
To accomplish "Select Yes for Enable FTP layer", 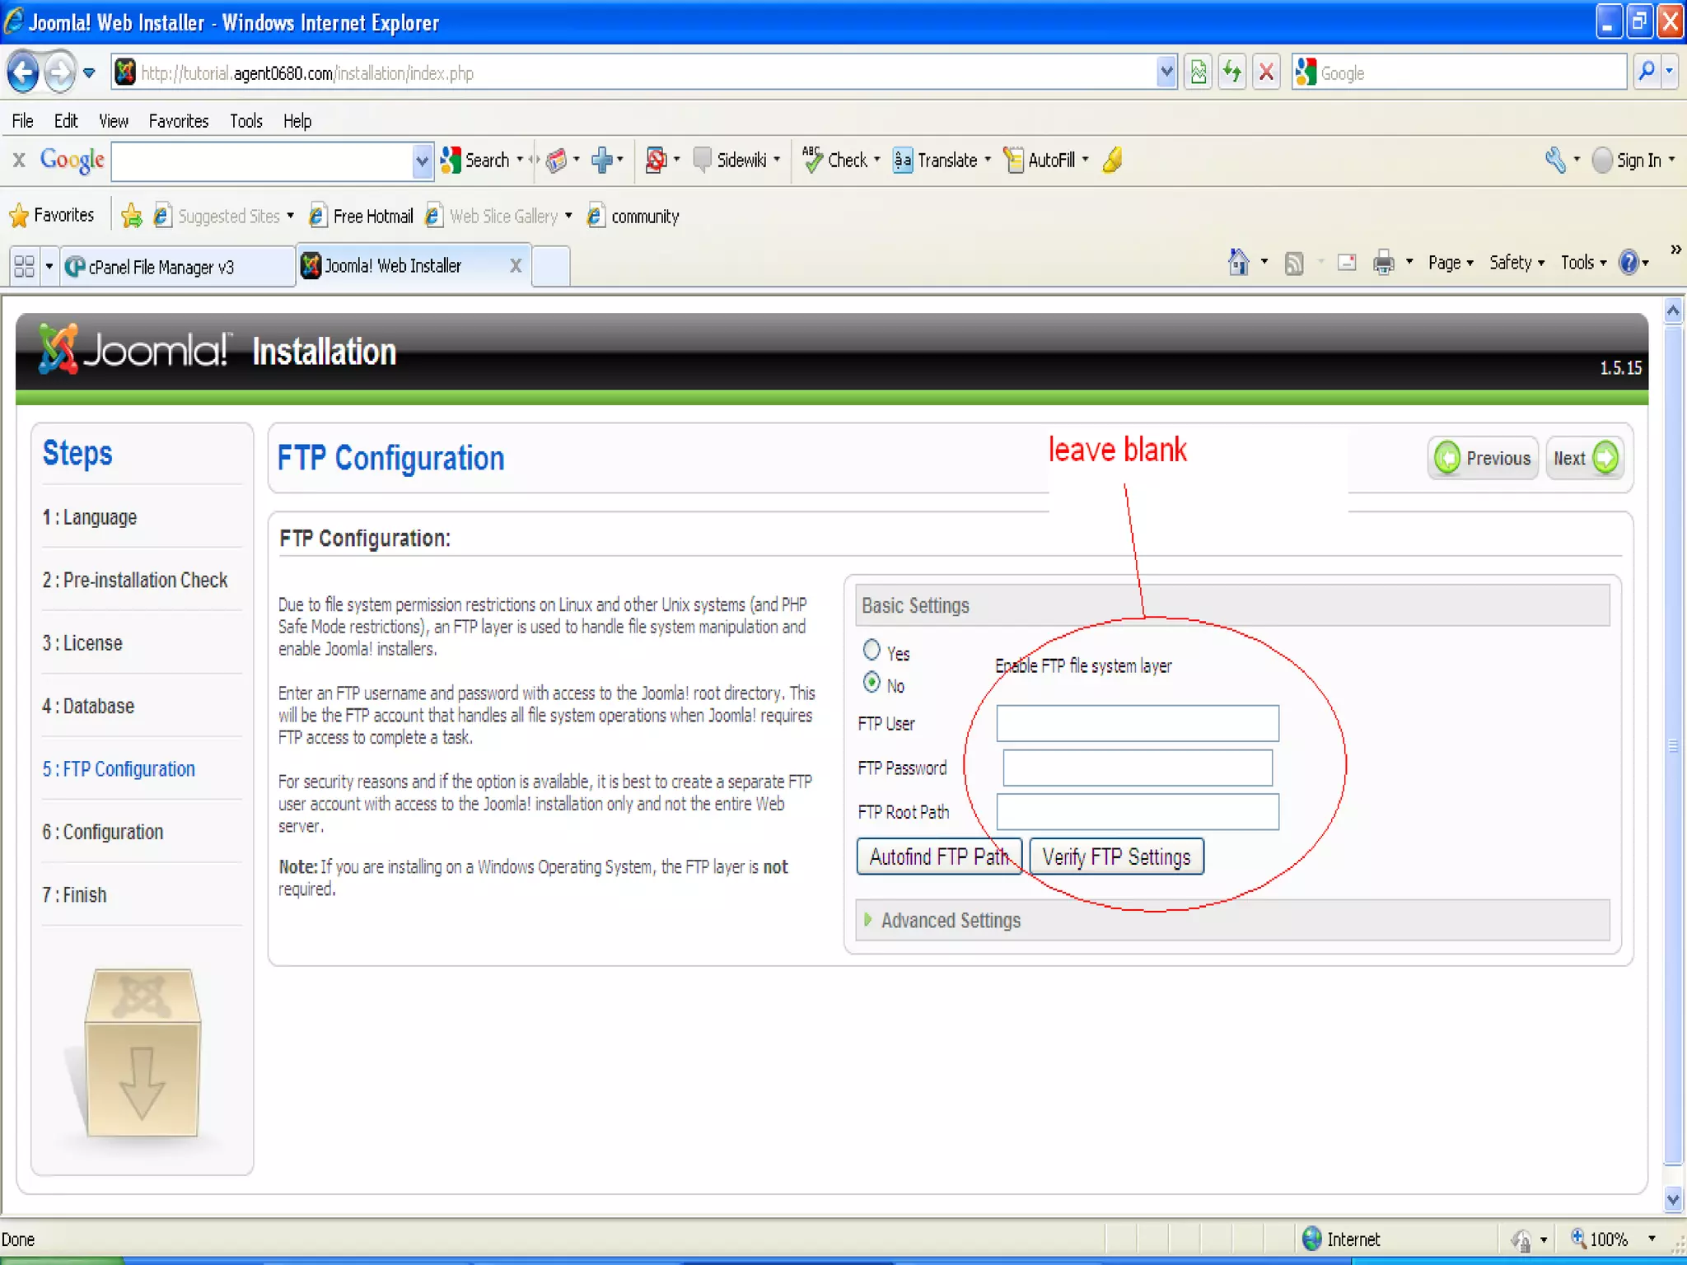I will pyautogui.click(x=872, y=651).
